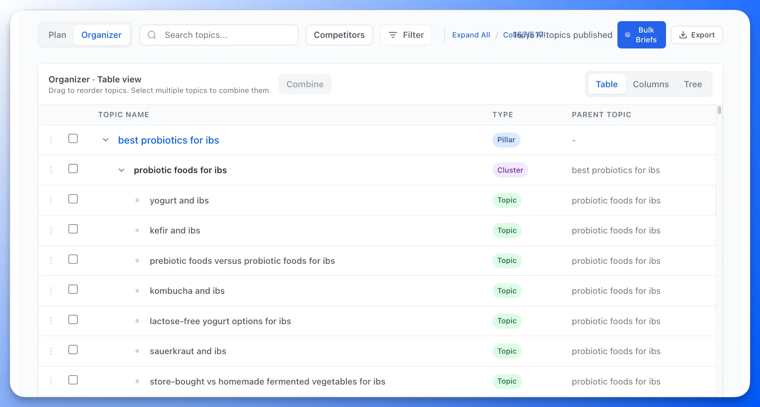
Task: Click the drag handle beside 'sauerkraut and ibs'
Action: (x=50, y=350)
